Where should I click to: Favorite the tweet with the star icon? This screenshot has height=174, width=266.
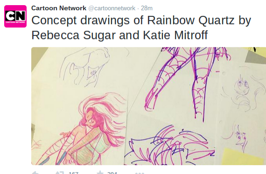tap(100, 173)
